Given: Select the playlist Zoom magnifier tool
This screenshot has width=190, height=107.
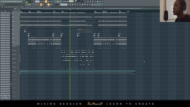Looking at the screenshot, I should [x=16, y=7].
